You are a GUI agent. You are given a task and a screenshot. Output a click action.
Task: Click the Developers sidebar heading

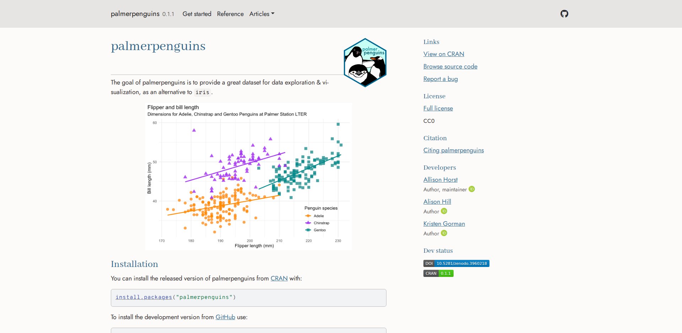(x=439, y=168)
